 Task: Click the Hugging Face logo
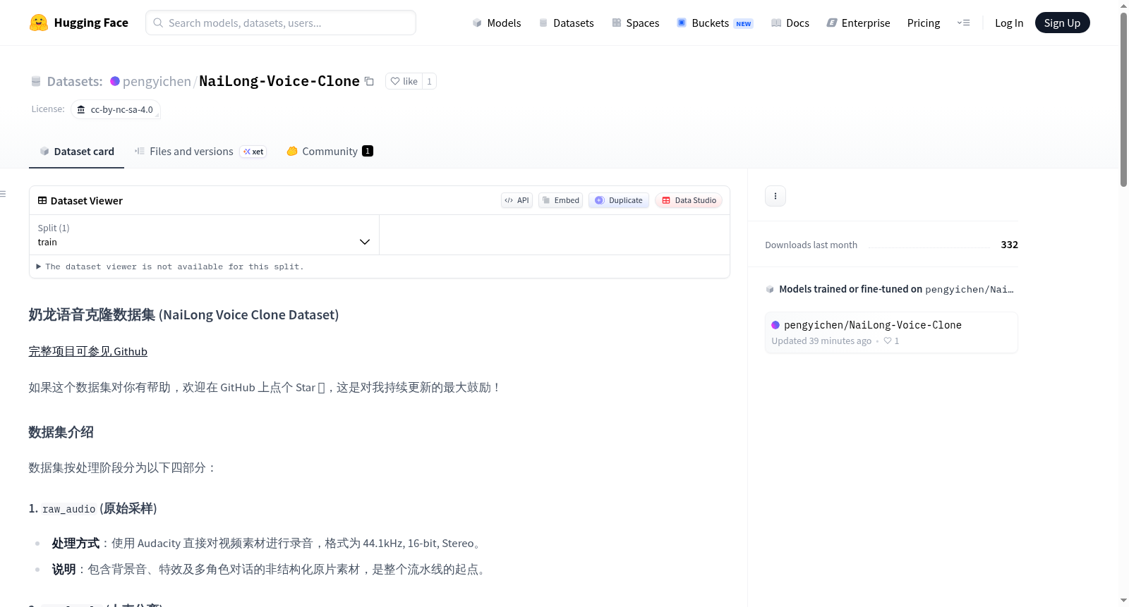(78, 23)
